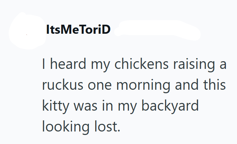Click the whited-out area right of the username
The height and width of the screenshot is (144, 237).
[156, 31]
